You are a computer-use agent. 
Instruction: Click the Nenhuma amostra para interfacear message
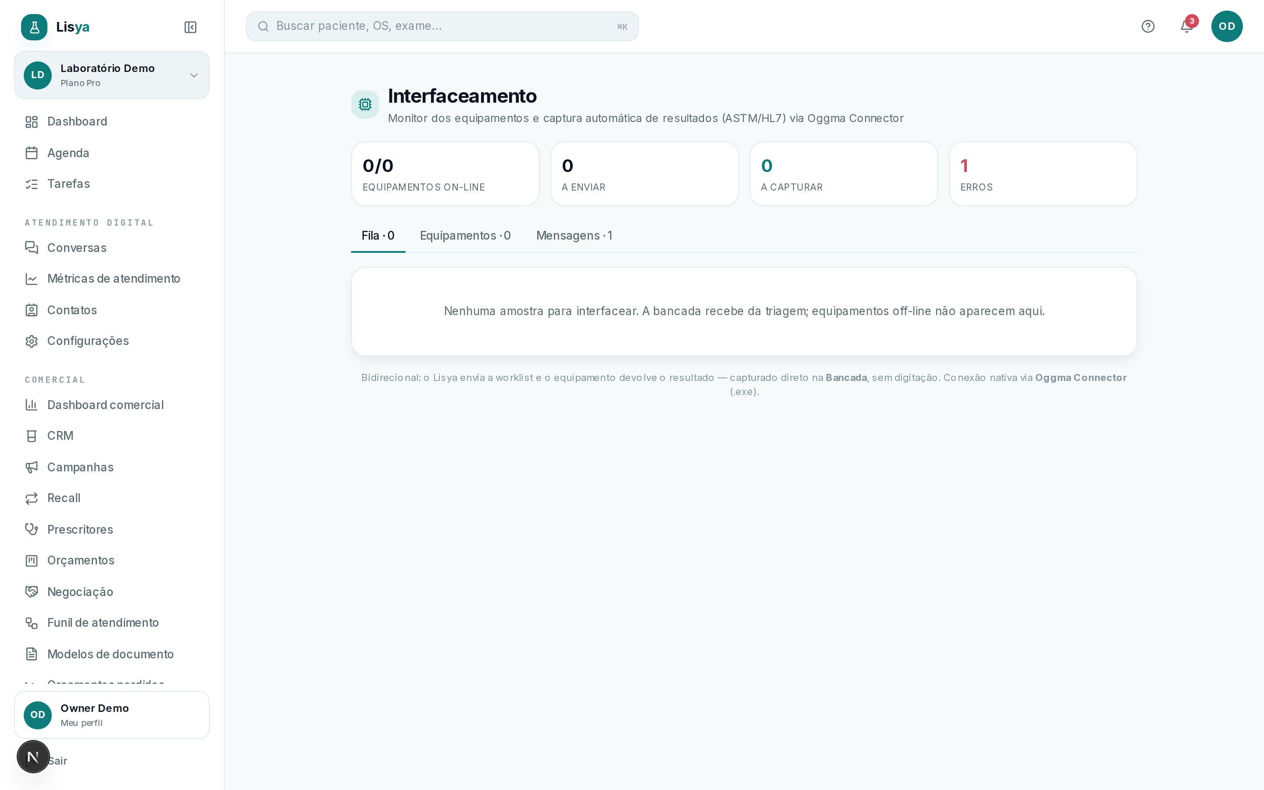pos(744,312)
